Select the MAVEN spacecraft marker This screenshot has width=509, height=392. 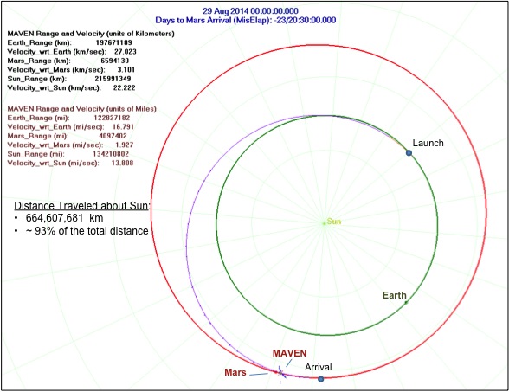click(x=281, y=374)
